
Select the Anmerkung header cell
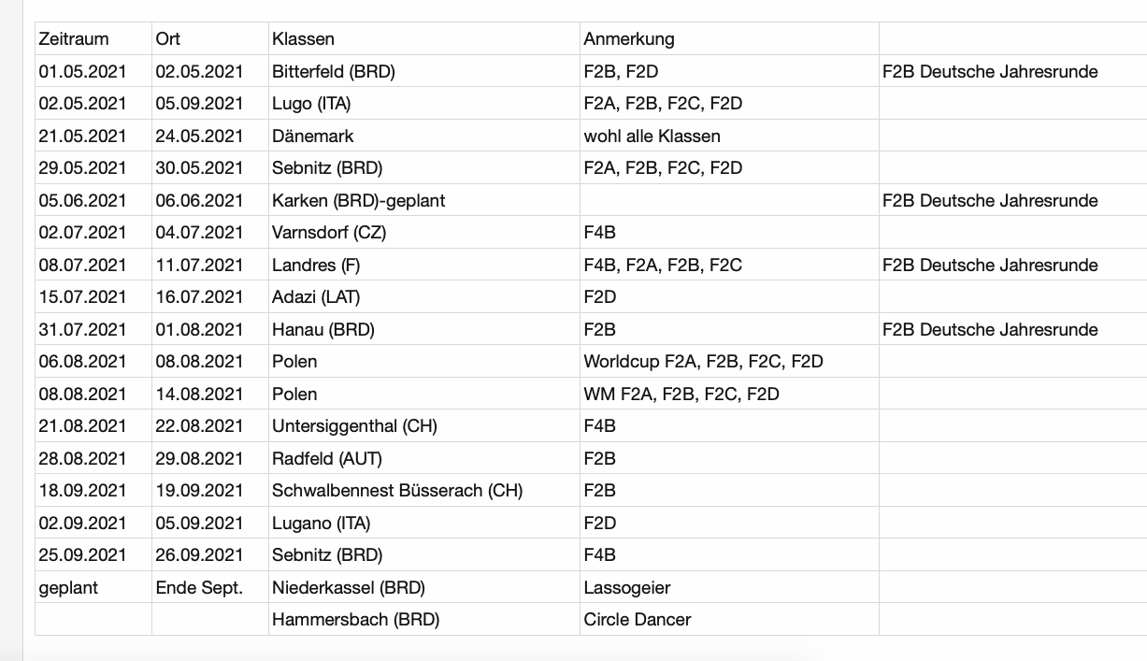[x=729, y=39]
